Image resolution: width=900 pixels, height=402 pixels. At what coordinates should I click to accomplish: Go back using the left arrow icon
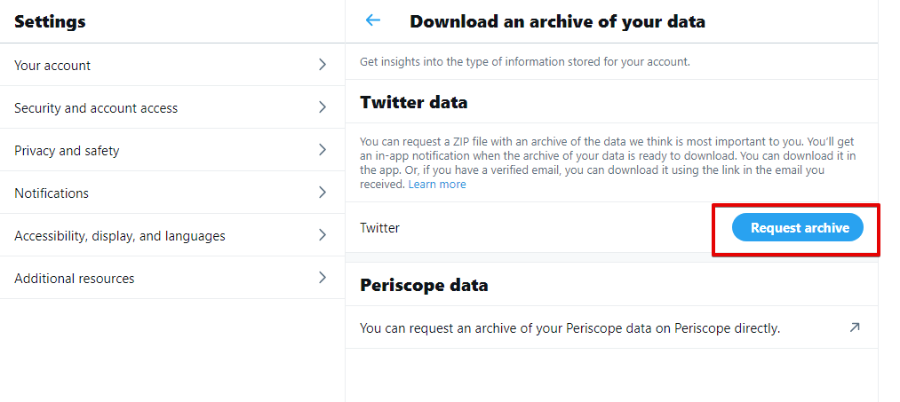coord(373,20)
